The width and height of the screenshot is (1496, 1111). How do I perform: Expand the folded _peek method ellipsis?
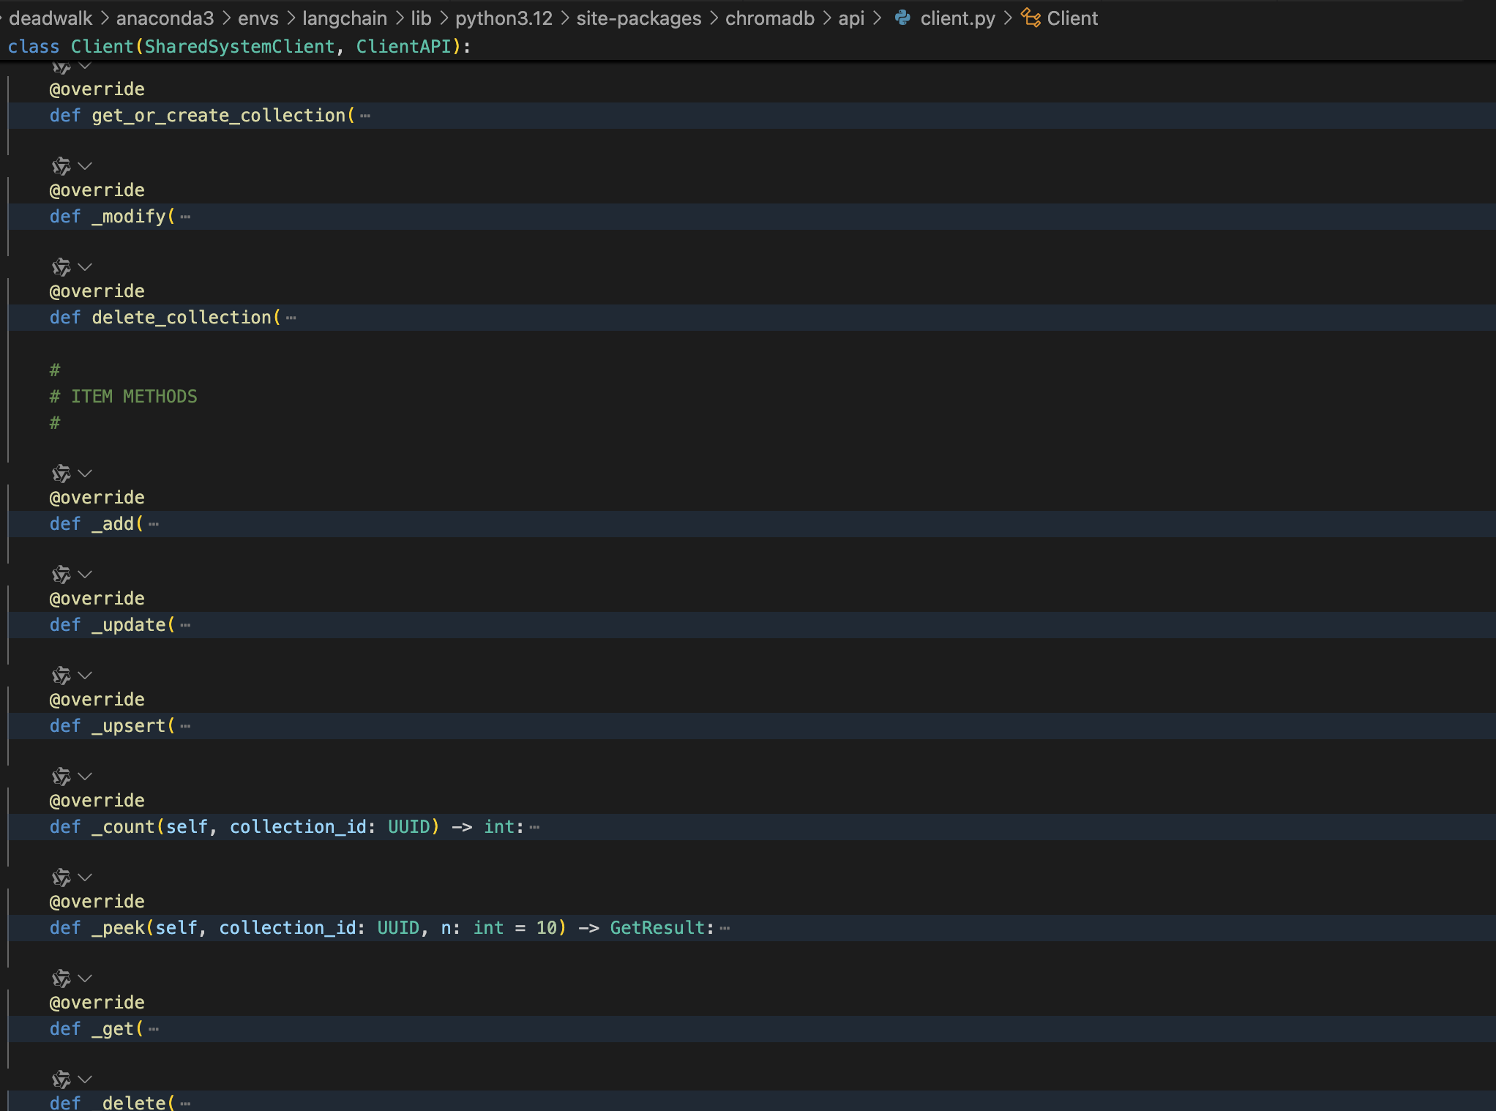click(725, 929)
